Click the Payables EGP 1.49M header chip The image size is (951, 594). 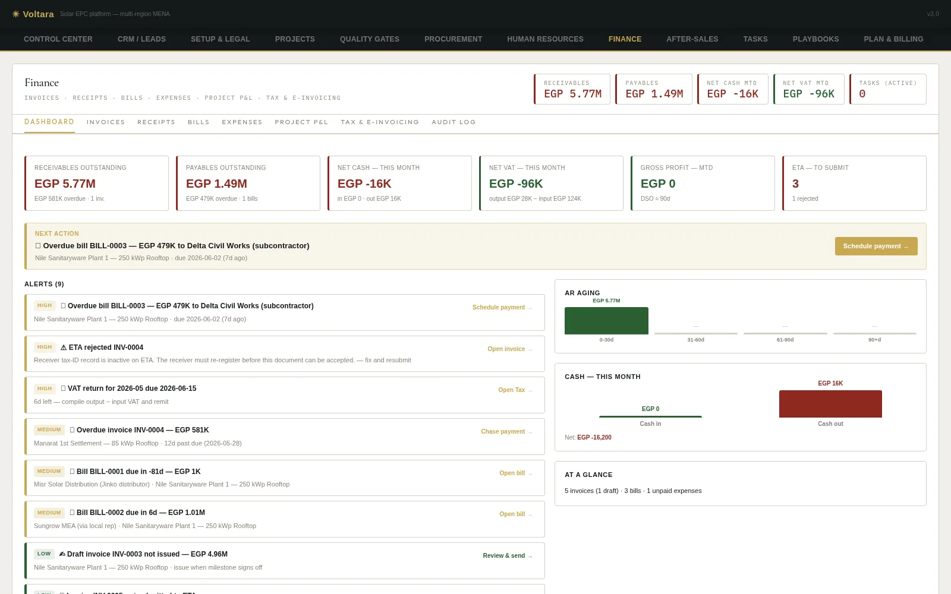[x=654, y=89]
